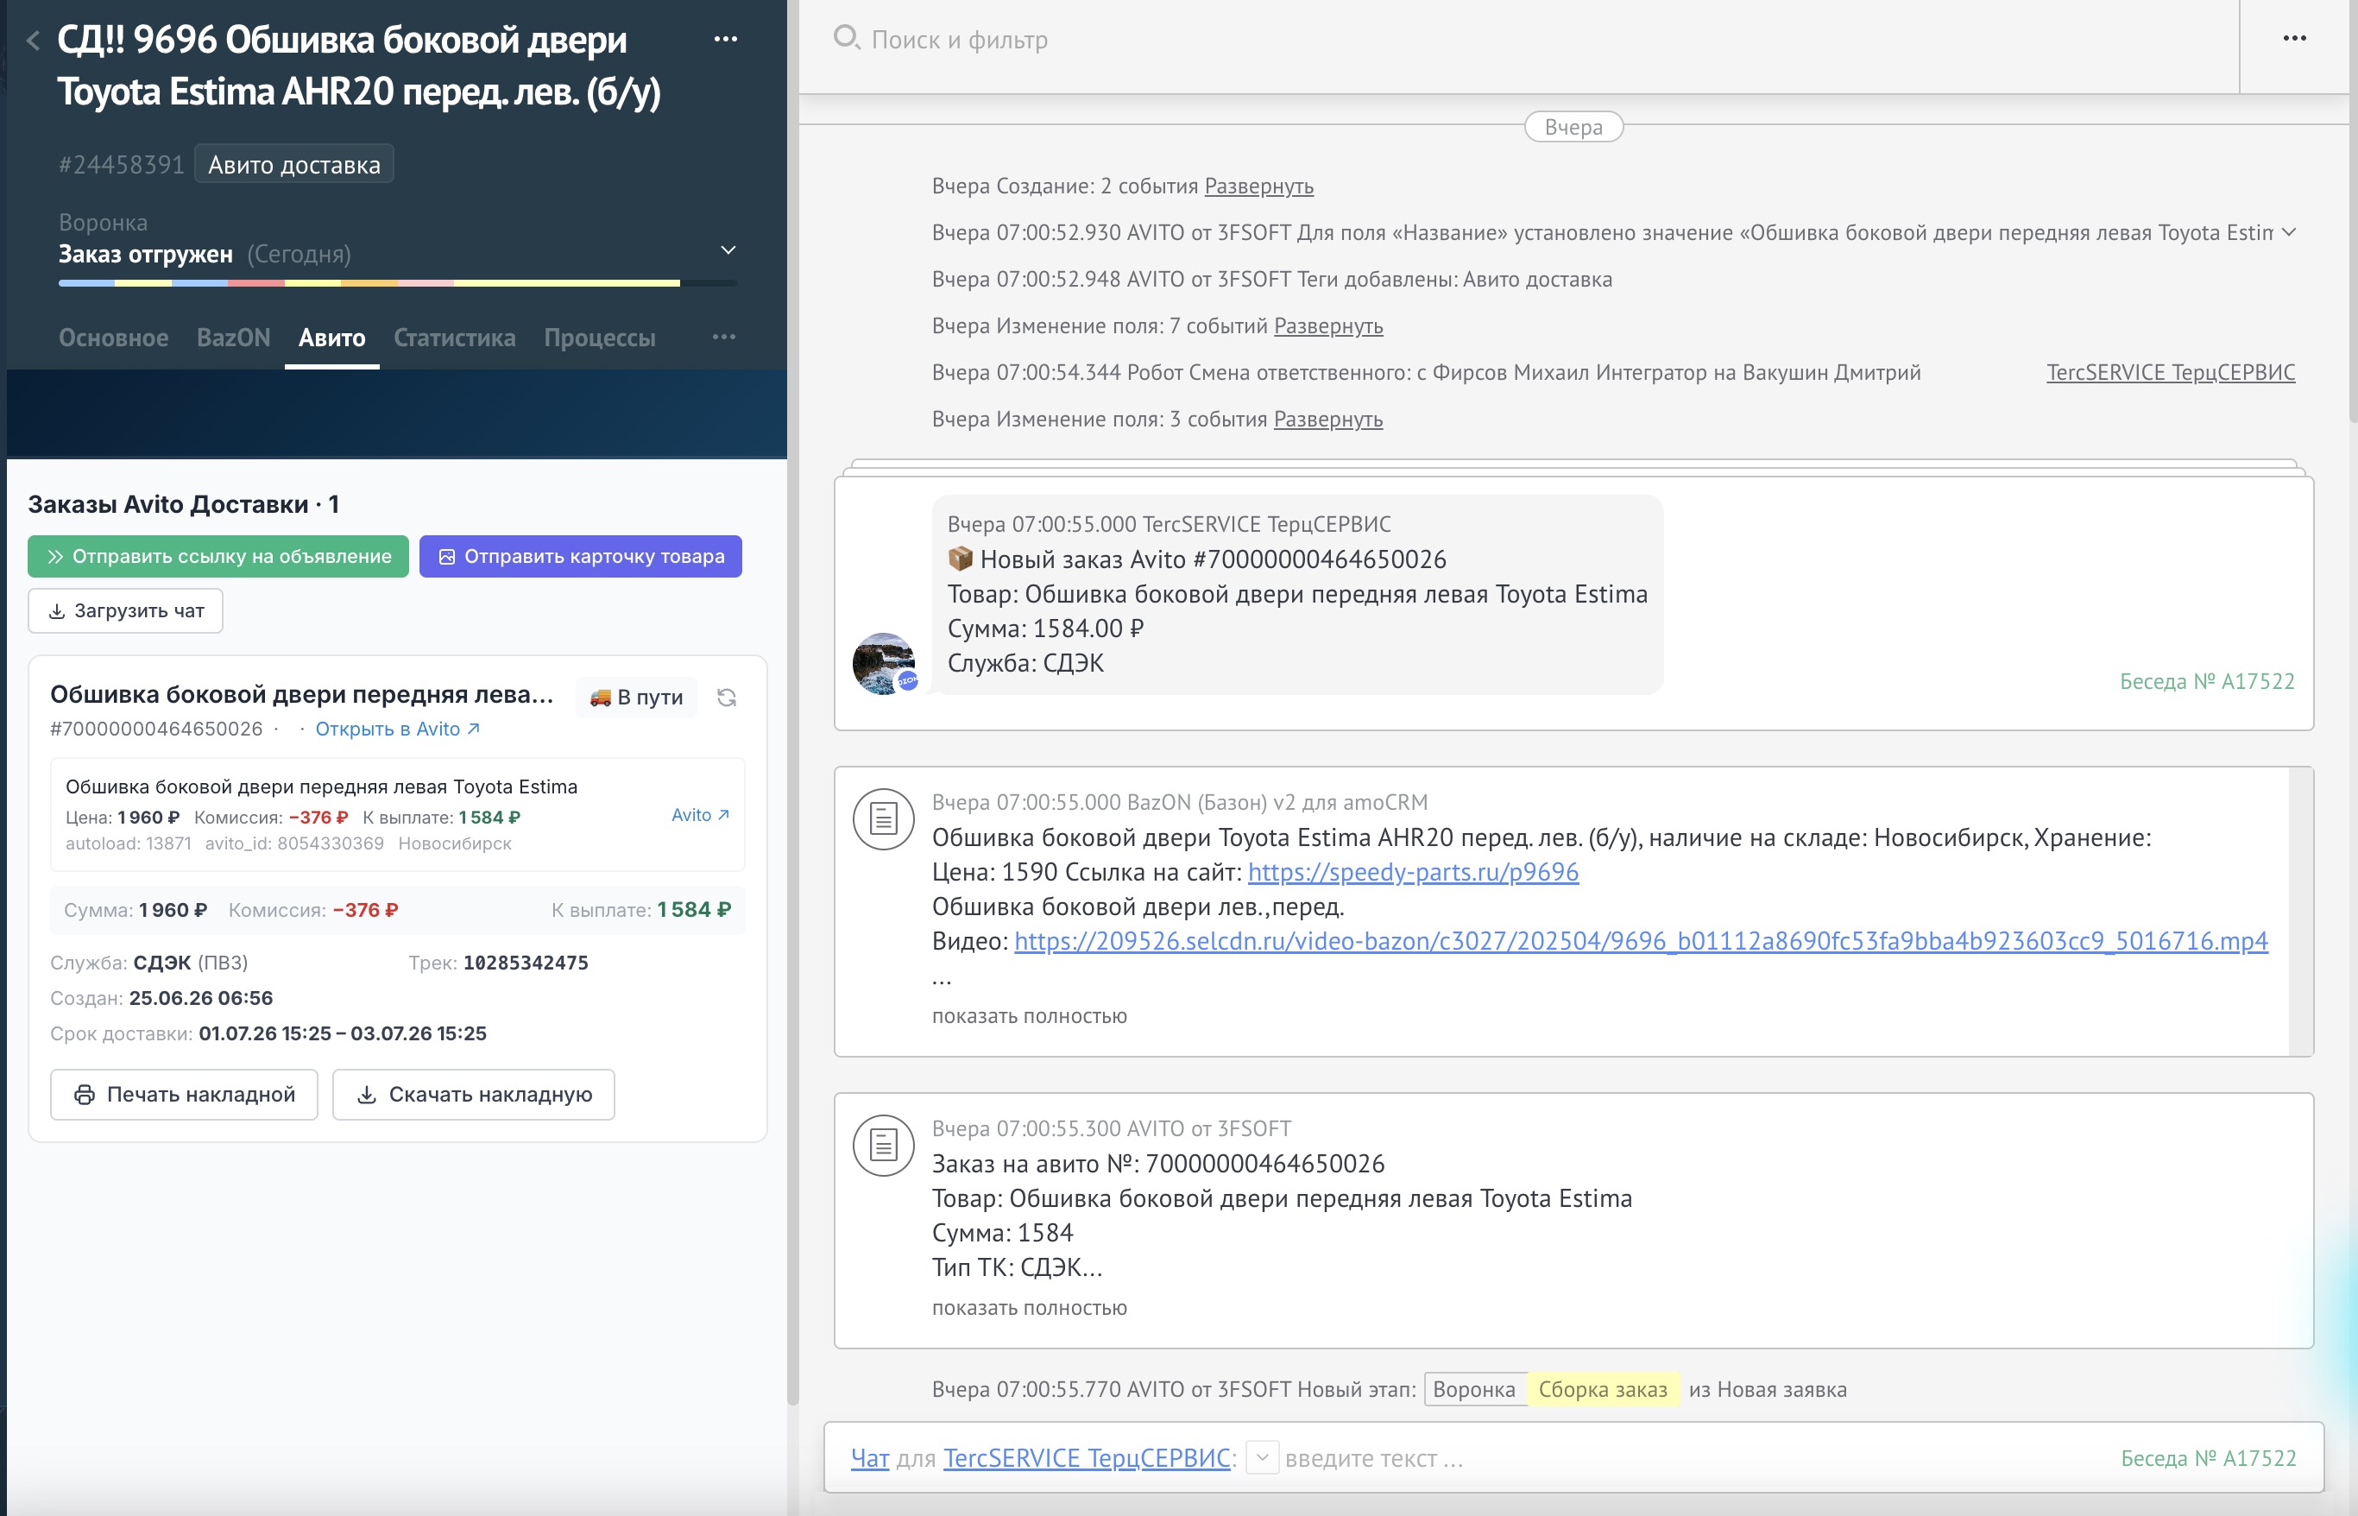Expand the funnel stage dropdown

[x=728, y=250]
